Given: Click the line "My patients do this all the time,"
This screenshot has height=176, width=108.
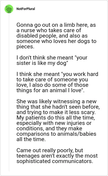Looking at the screenshot, I should pyautogui.click(x=56, y=118).
